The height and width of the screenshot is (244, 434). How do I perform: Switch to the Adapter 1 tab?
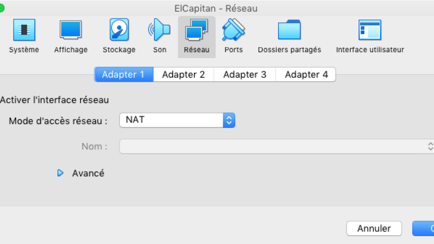coord(124,75)
